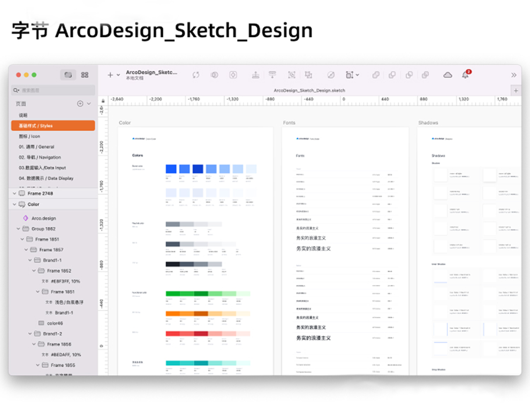Click the ArcoDesign_Sketch document title

pos(152,72)
